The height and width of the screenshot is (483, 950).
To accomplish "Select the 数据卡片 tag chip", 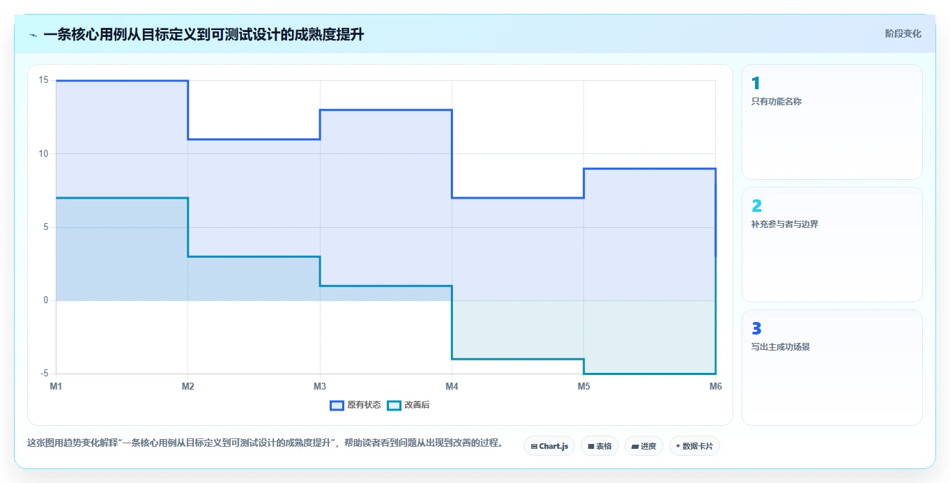I will tap(694, 446).
